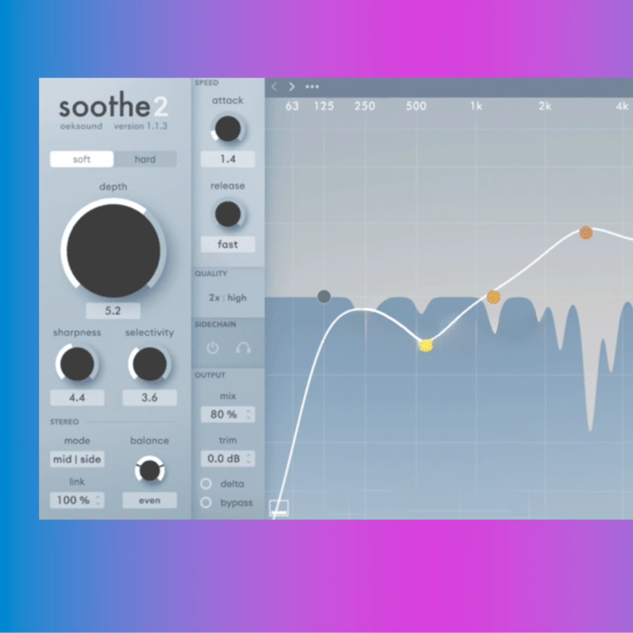Click the 'version 1.1.3' text
Image resolution: width=633 pixels, height=633 pixels.
141,127
